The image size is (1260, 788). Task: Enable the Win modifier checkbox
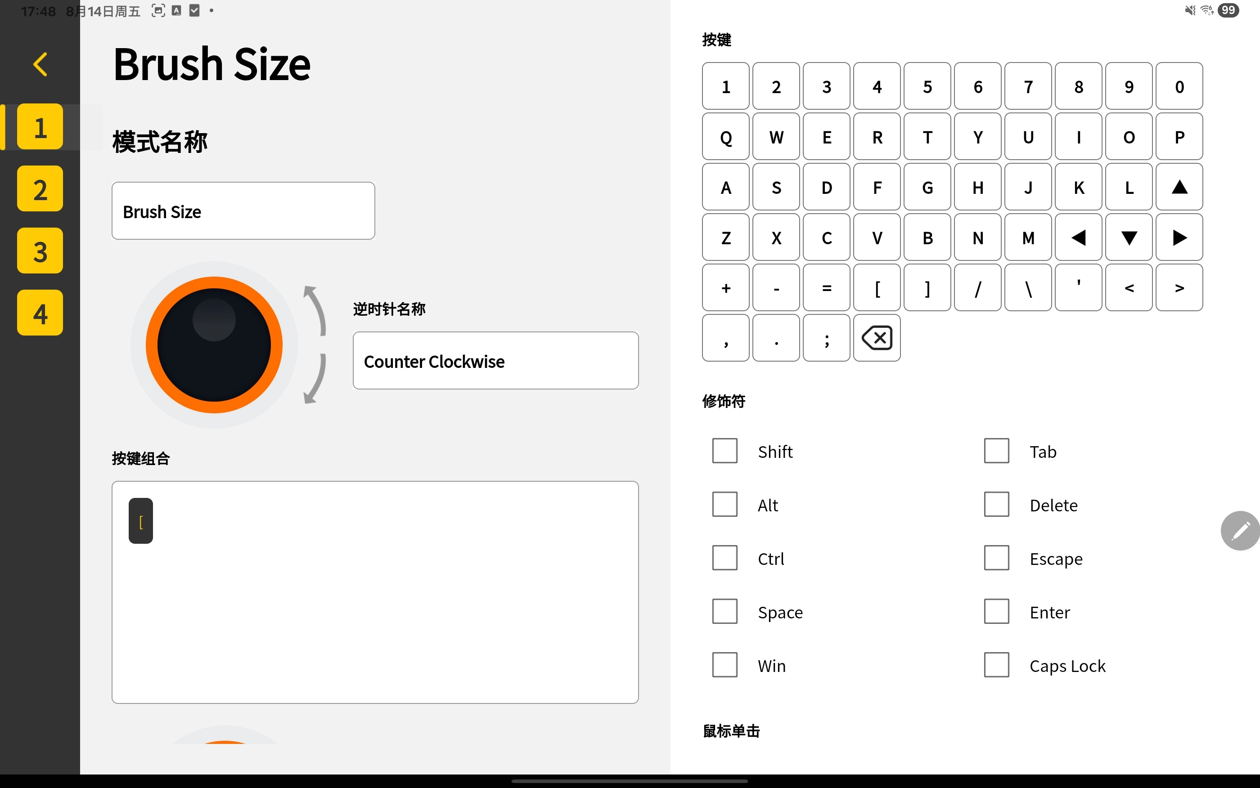point(724,666)
